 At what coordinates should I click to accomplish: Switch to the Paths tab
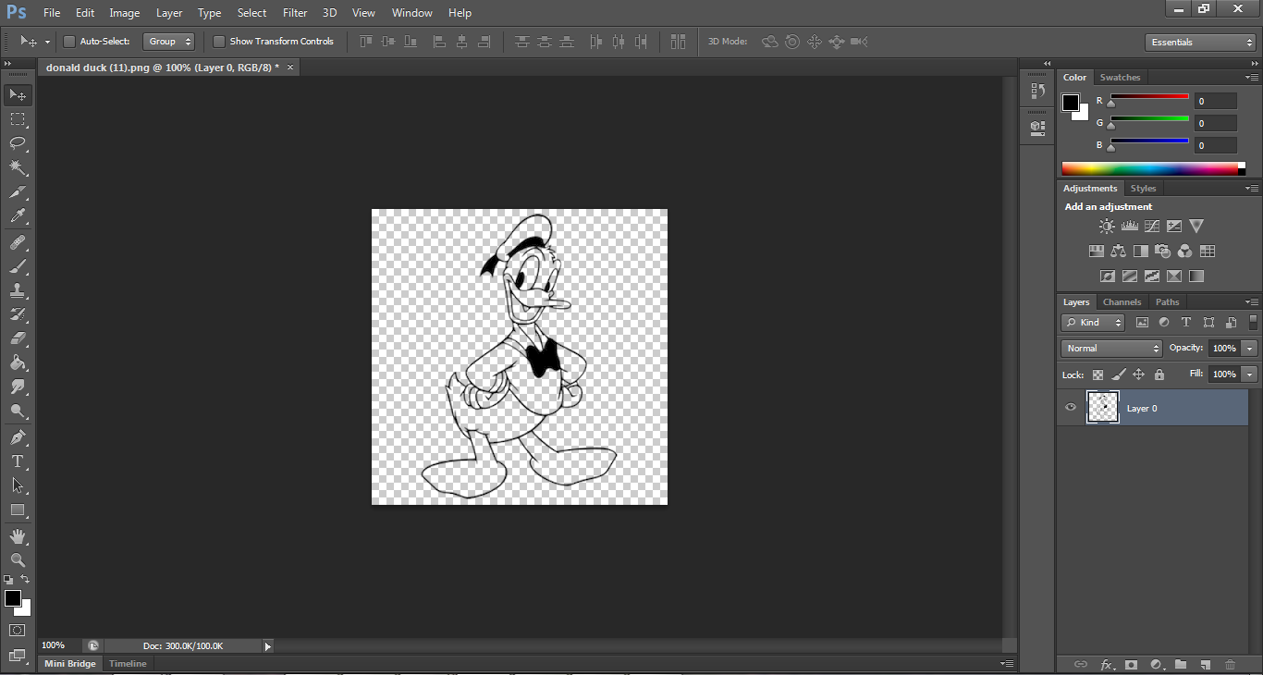click(1168, 302)
